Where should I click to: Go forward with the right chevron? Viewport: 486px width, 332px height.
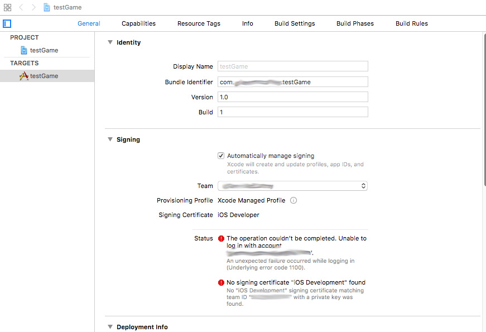pos(33,7)
